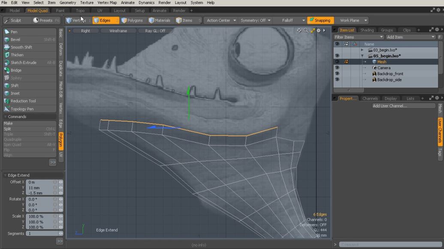444x249 pixels.
Task: Switch to Polygons selection mode
Action: [132, 20]
